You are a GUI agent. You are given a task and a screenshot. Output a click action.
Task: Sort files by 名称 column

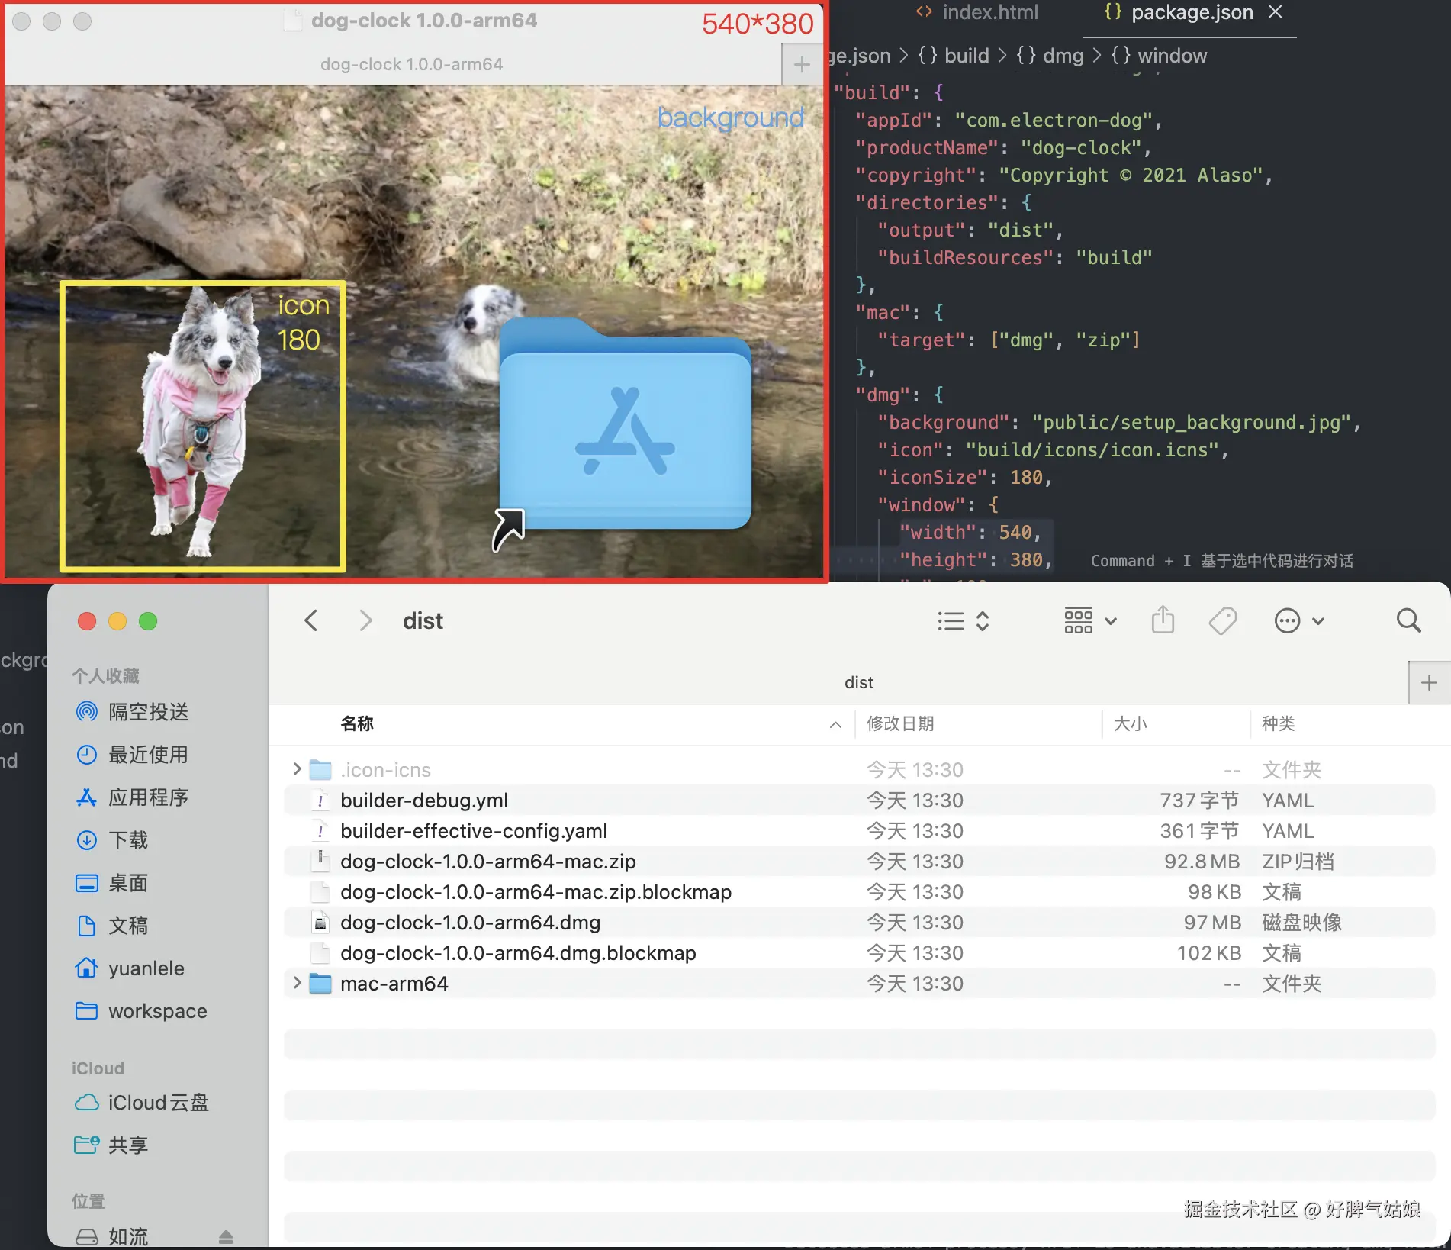pos(357,723)
